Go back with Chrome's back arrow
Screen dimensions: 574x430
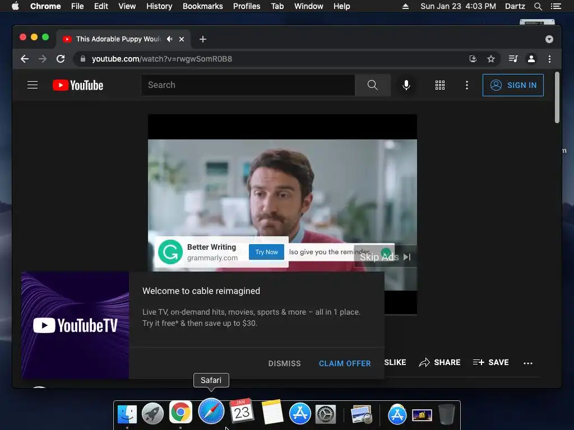tap(25, 59)
